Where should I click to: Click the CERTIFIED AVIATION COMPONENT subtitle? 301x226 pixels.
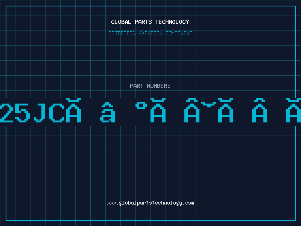click(150, 33)
